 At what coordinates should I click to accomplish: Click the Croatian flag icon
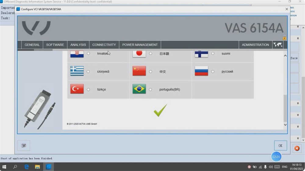(77, 54)
